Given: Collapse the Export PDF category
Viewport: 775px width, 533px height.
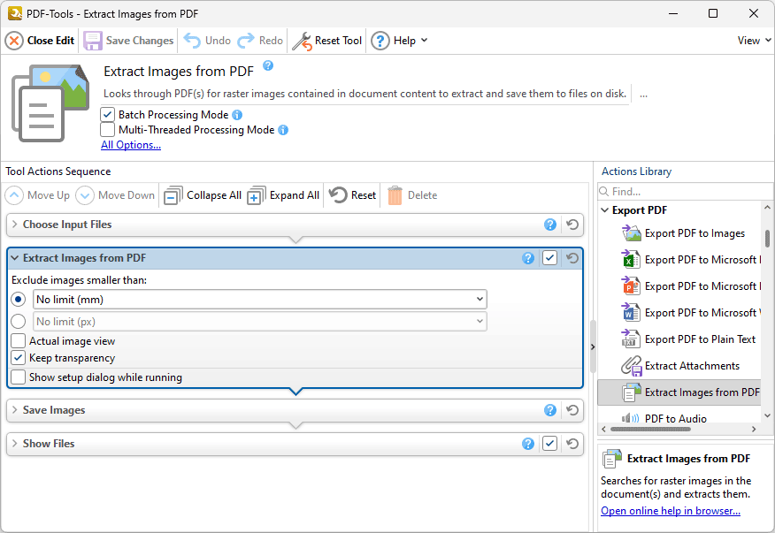Looking at the screenshot, I should (605, 210).
